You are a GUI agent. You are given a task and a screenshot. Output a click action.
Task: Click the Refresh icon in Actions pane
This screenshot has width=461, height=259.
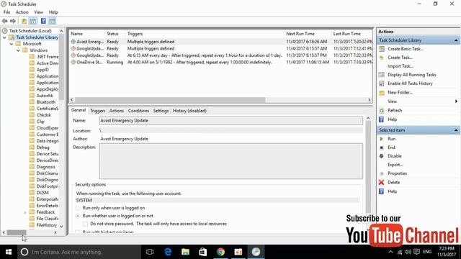(382, 110)
